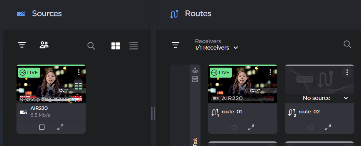Click the Routes header icon

(174, 14)
